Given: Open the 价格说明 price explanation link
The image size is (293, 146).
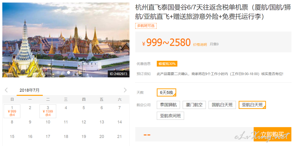Looking at the screenshot, I should pyautogui.click(x=200, y=44).
